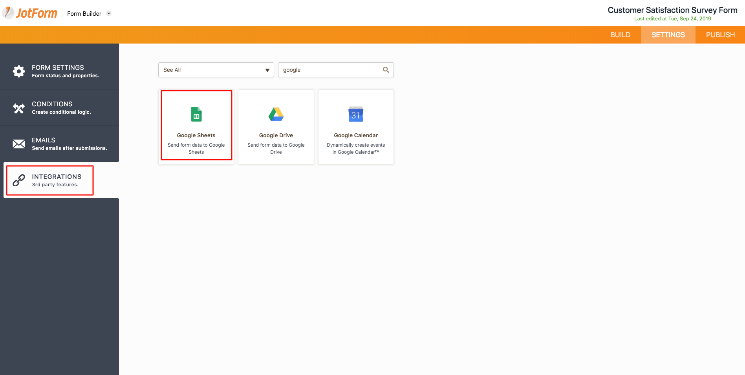This screenshot has width=745, height=375.
Task: Select the Google Sheets card title
Action: (x=196, y=135)
